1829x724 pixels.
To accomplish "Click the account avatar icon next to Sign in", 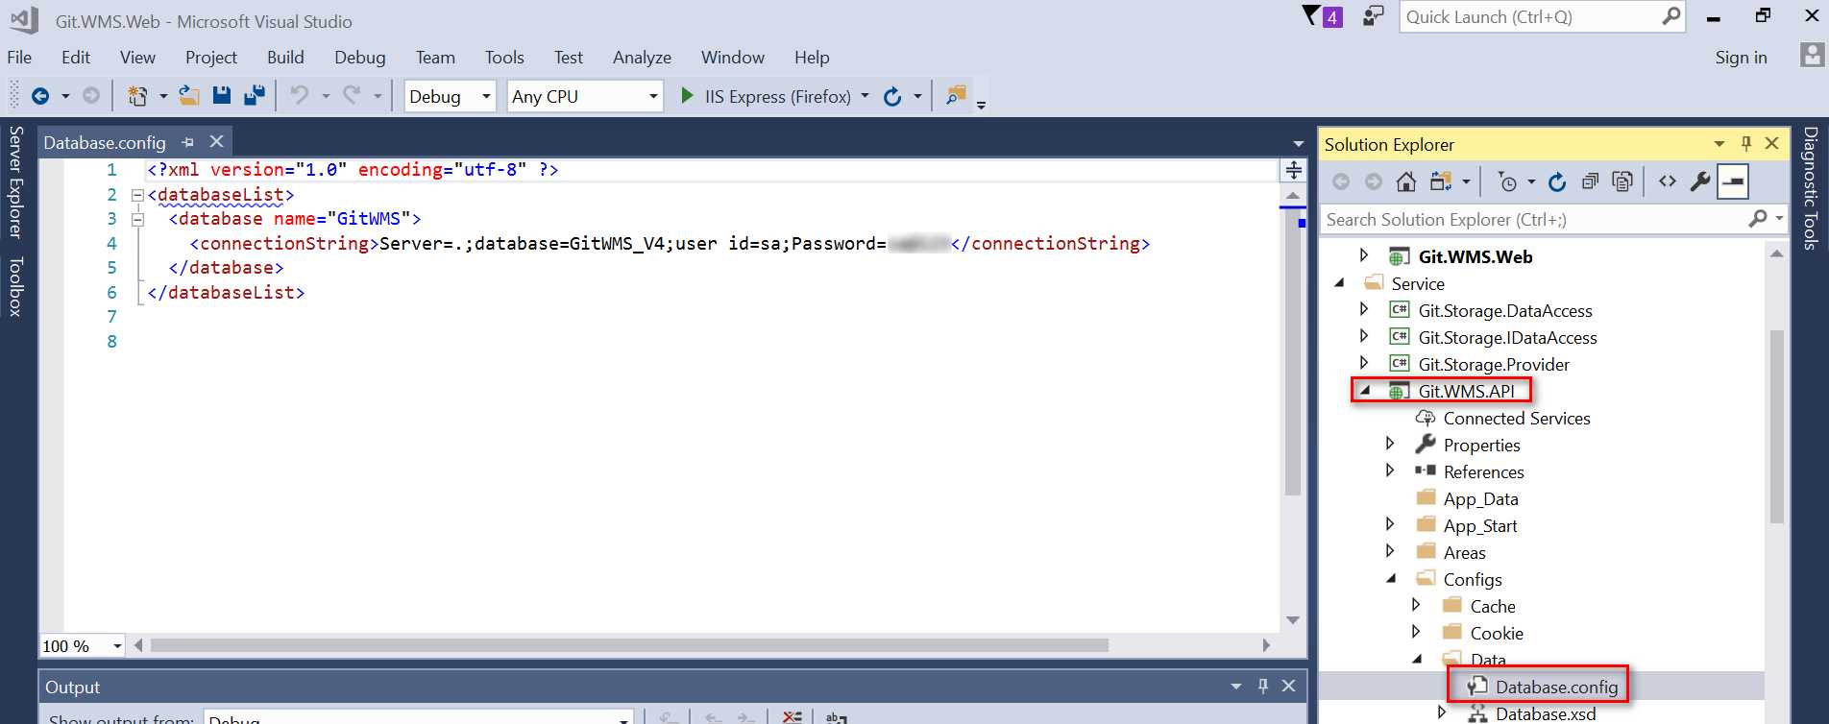I will [x=1812, y=56].
